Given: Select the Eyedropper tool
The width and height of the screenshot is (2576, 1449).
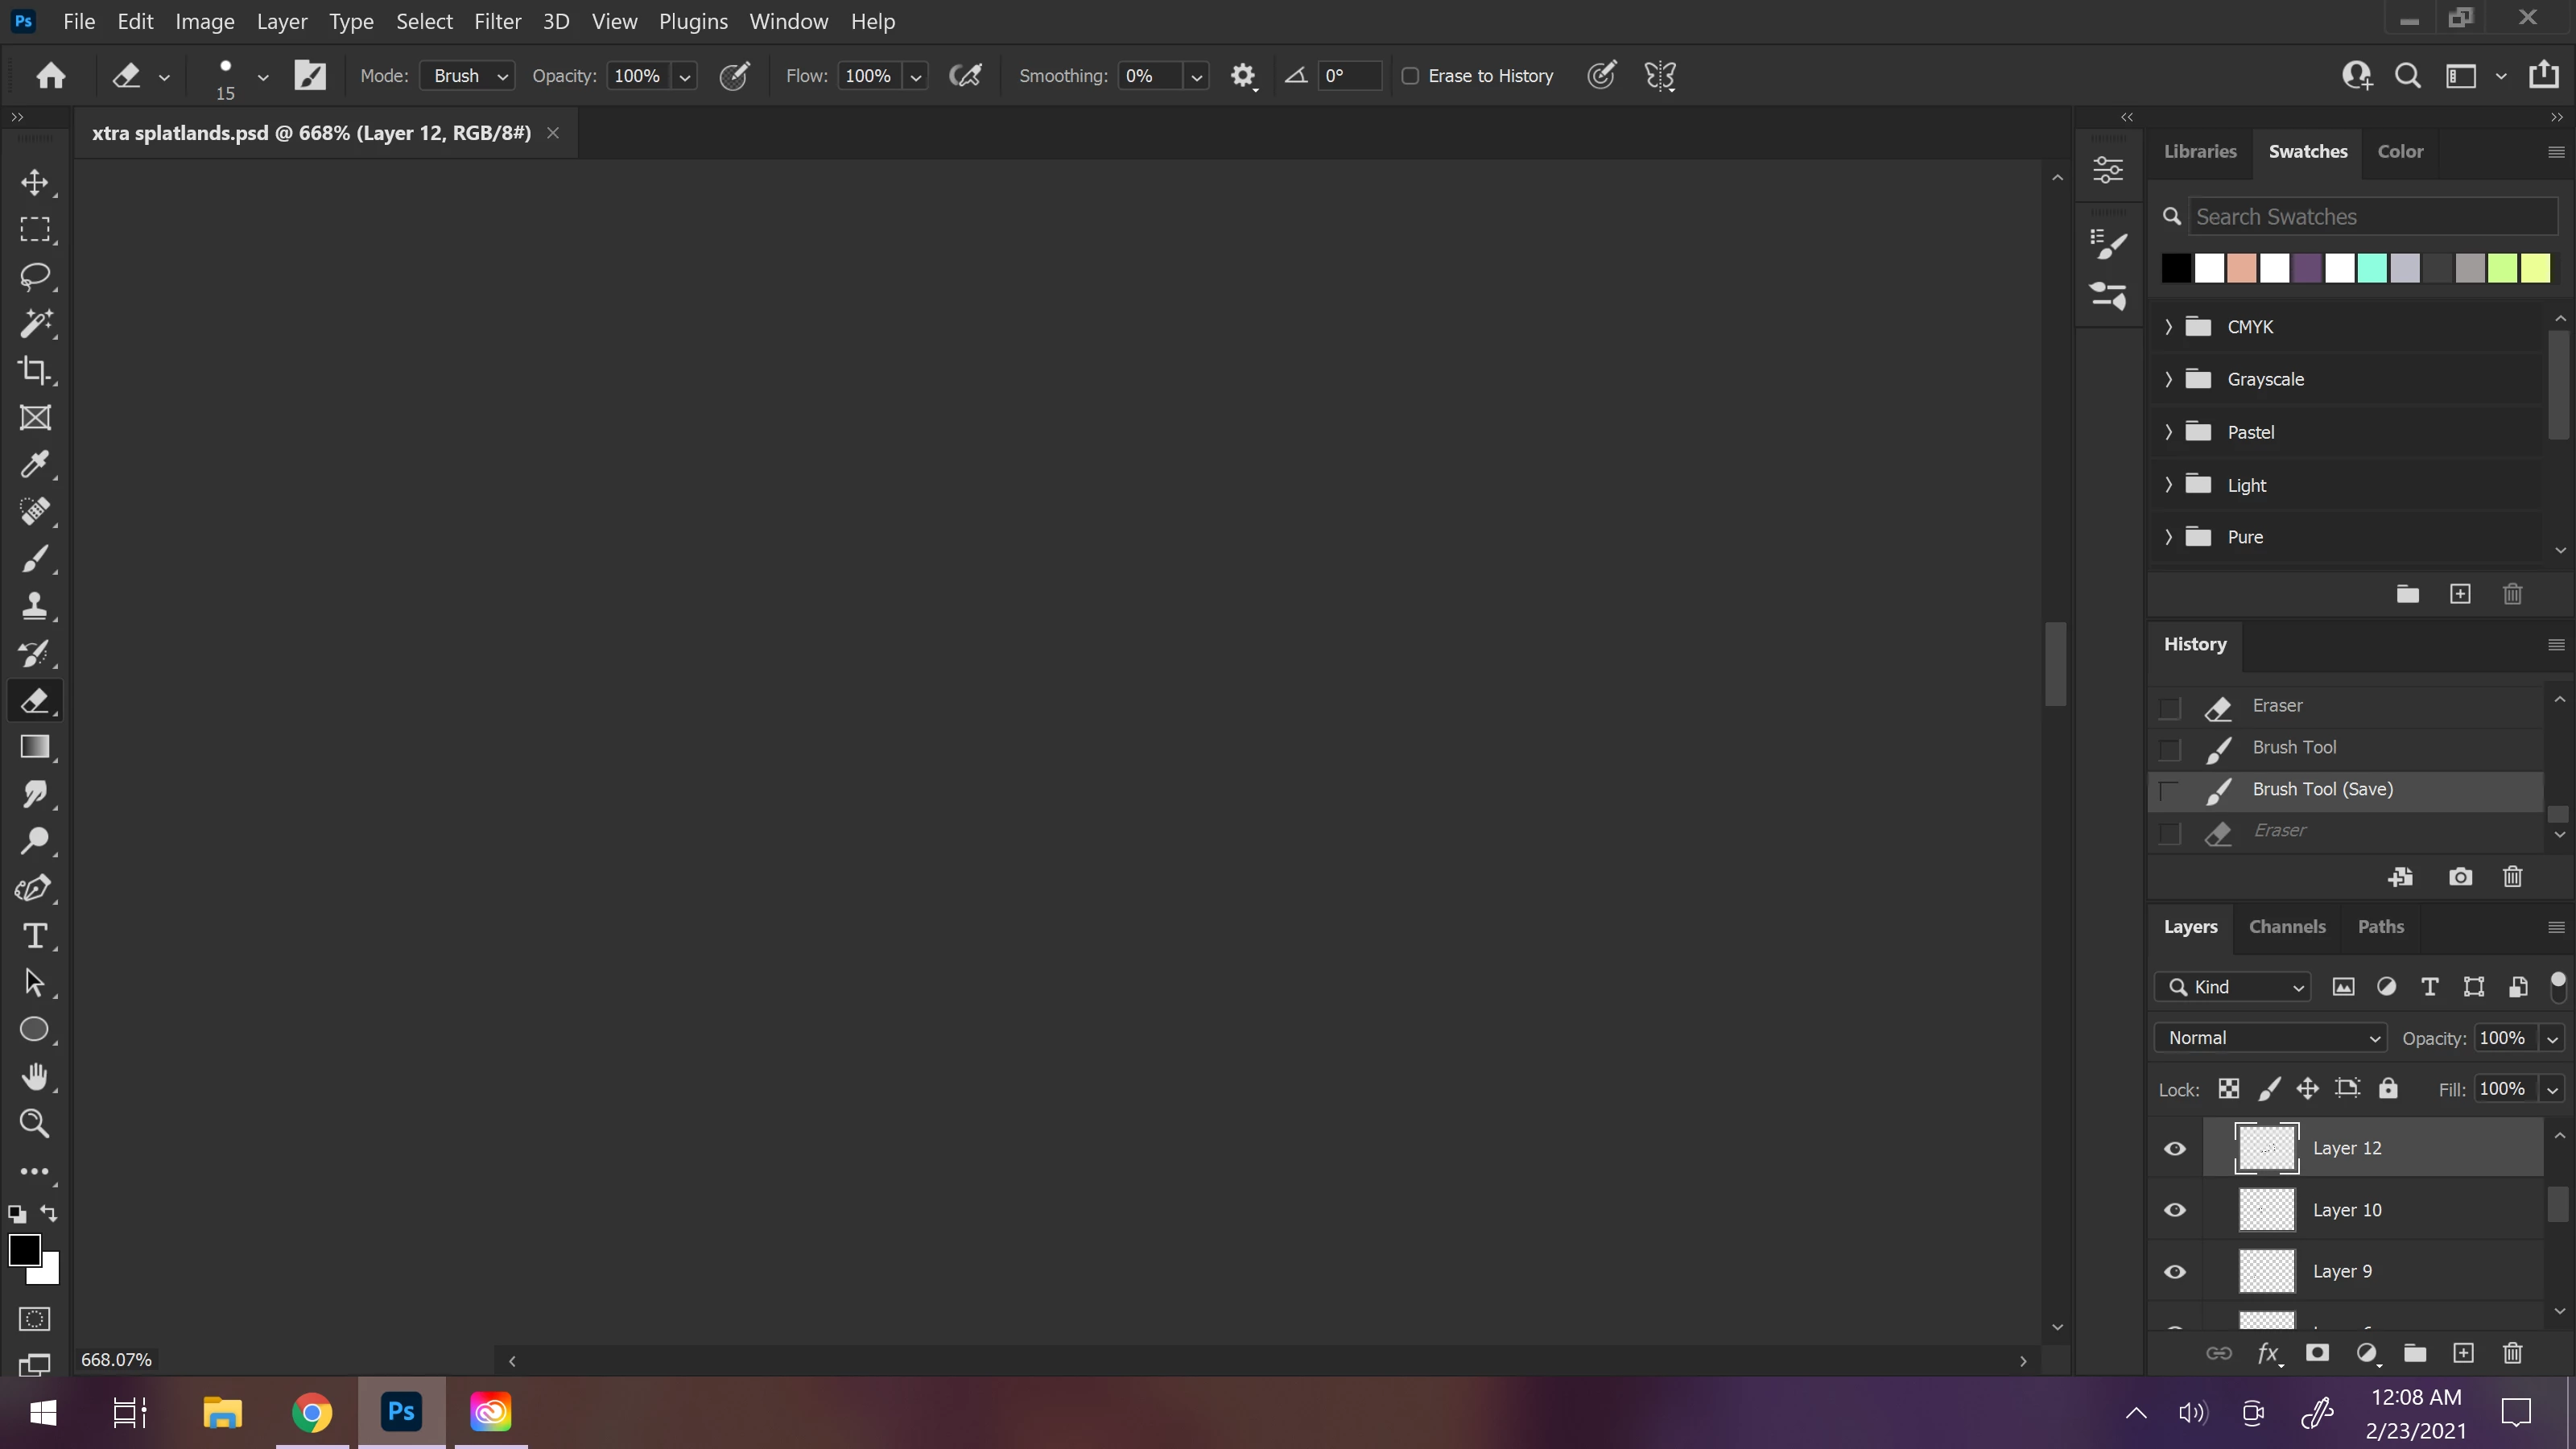Looking at the screenshot, I should click(35, 465).
